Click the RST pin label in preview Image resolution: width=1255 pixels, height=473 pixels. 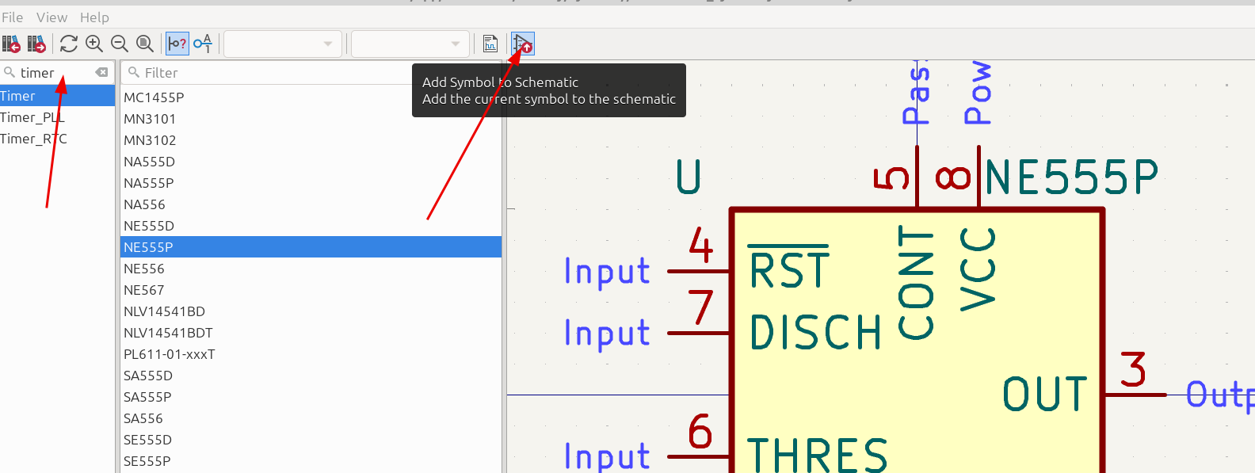coord(789,267)
